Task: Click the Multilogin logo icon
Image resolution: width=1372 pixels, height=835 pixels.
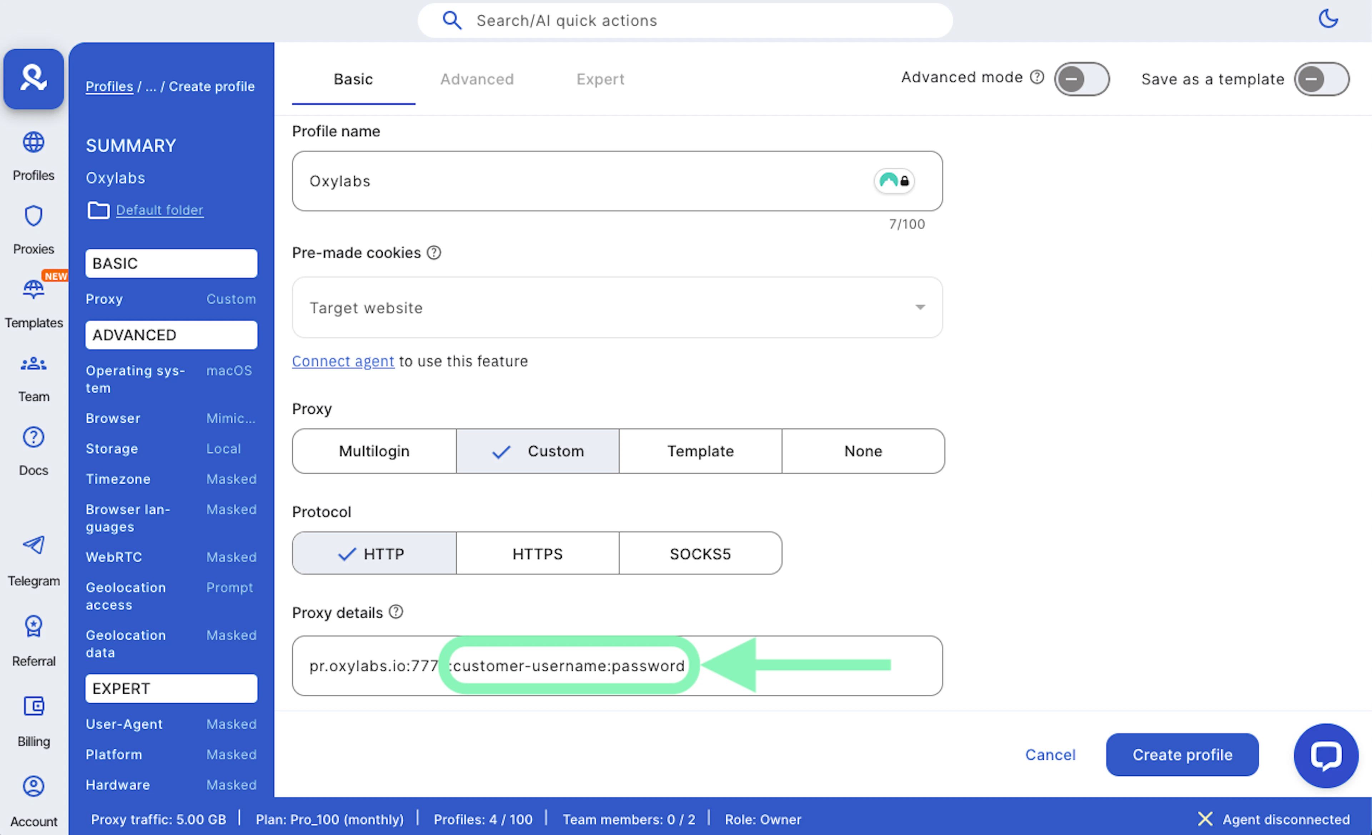Action: (x=34, y=79)
